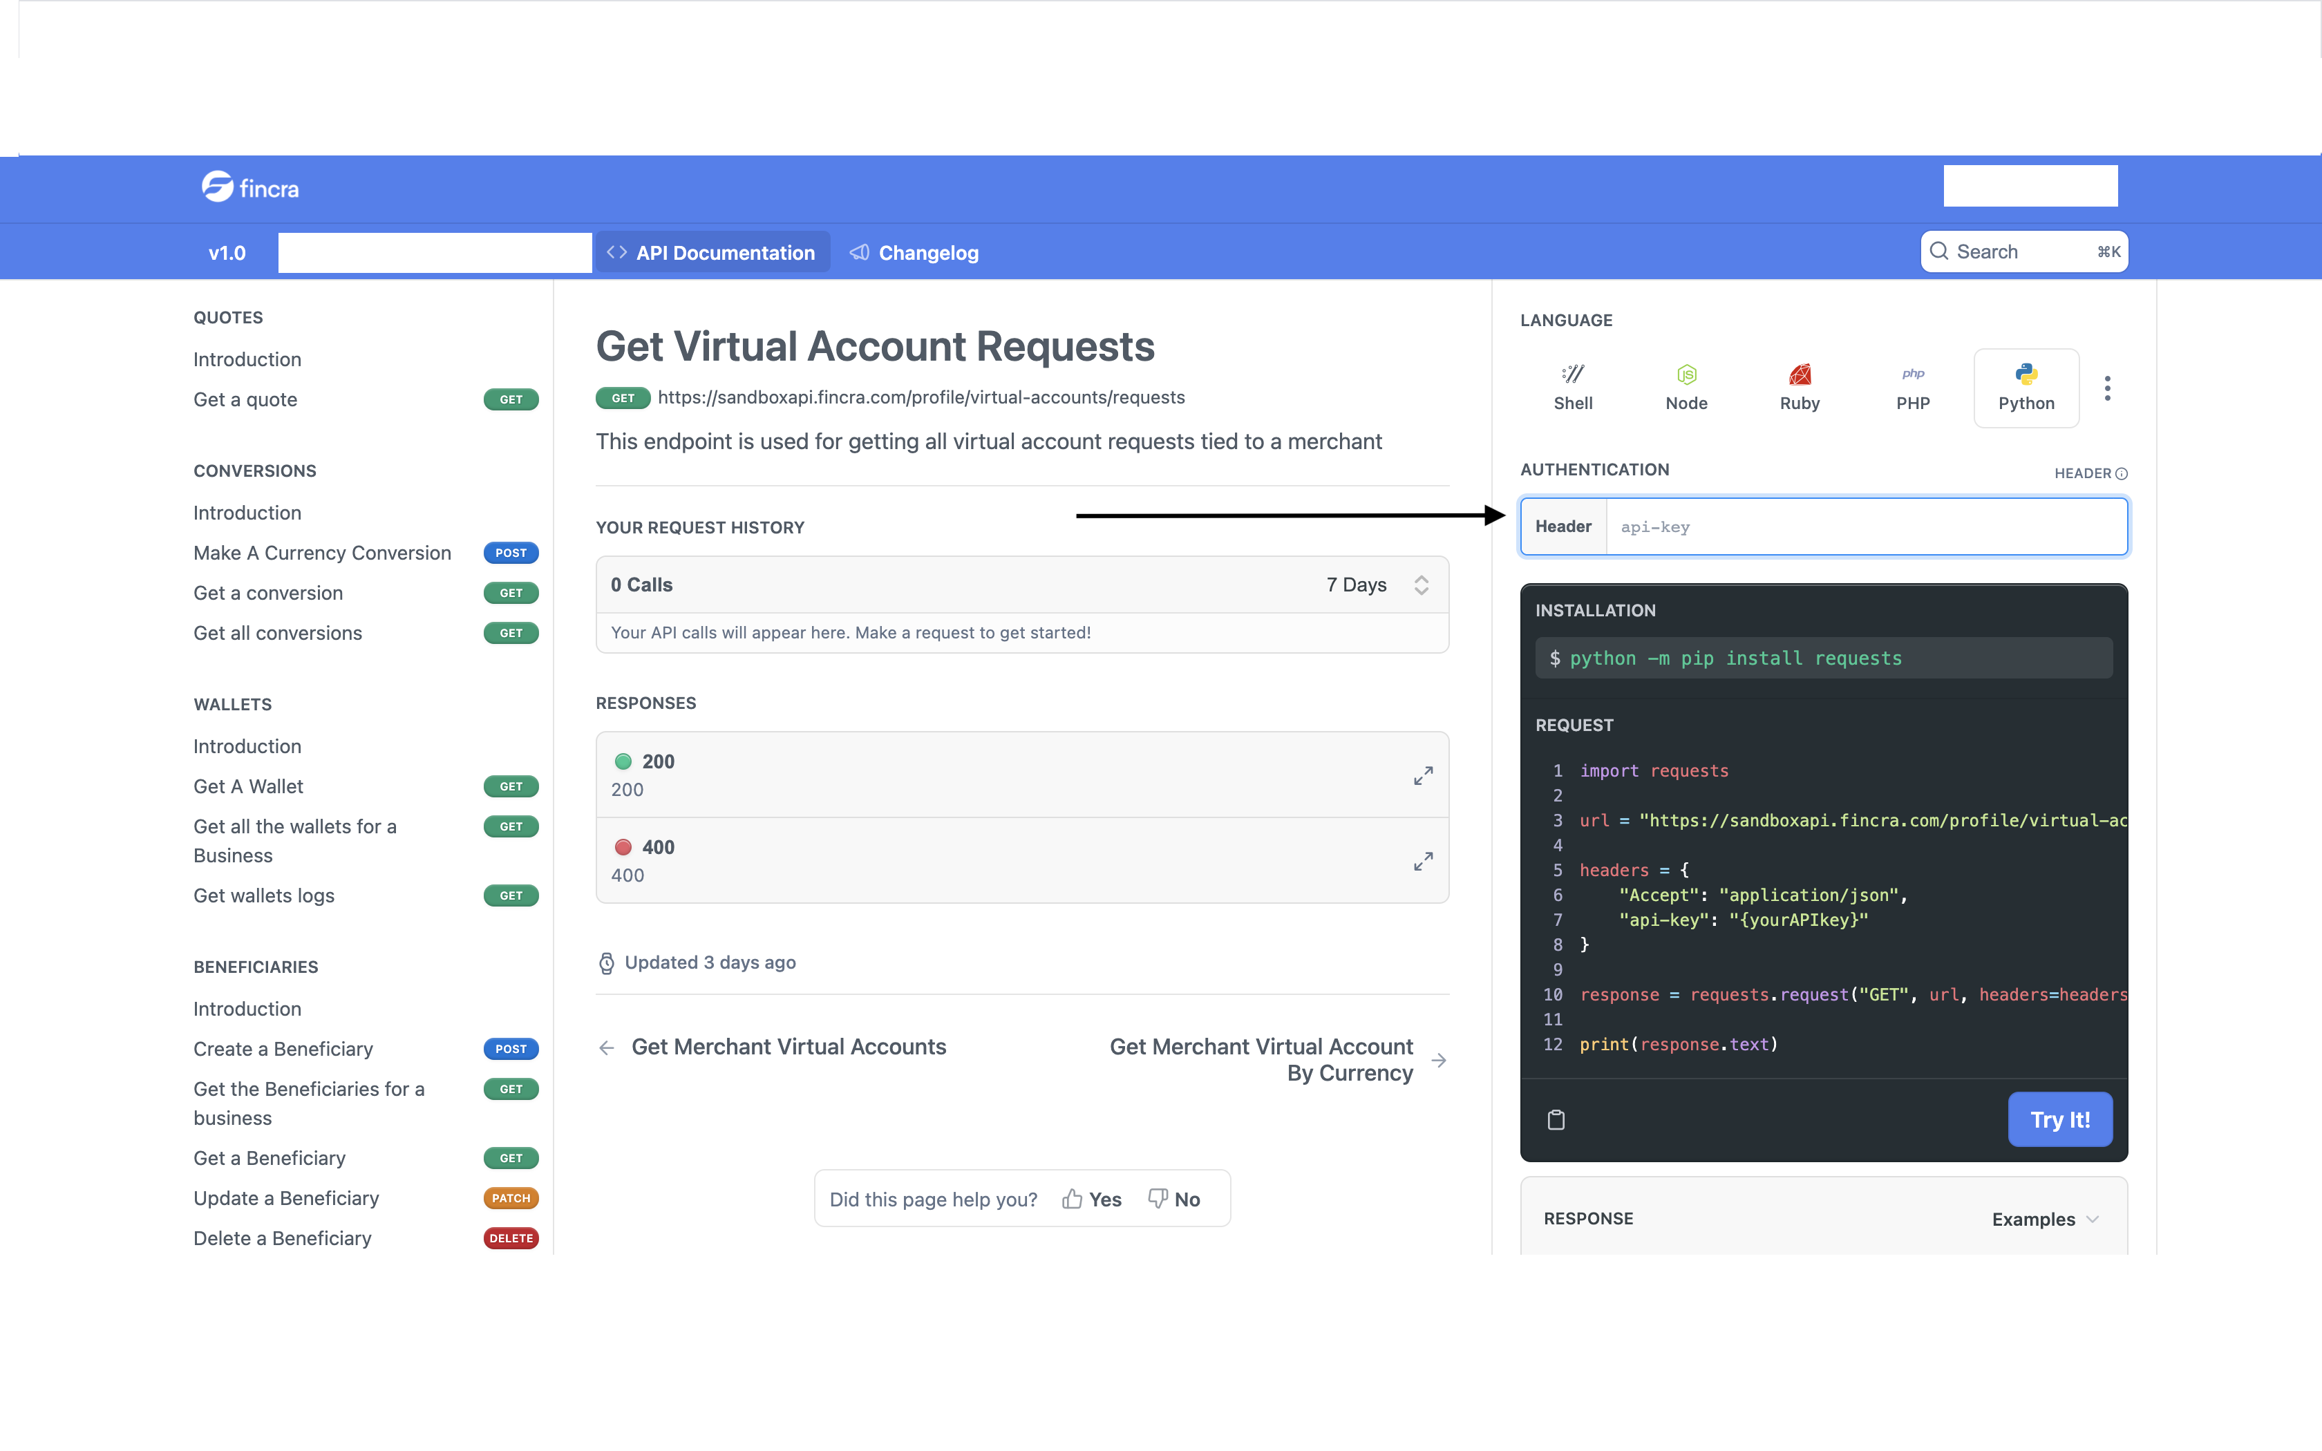Select the Shell language icon

tap(1573, 387)
